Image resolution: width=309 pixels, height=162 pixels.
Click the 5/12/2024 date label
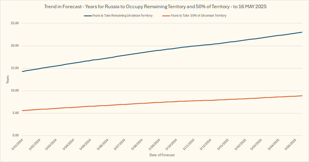[x=205, y=145]
